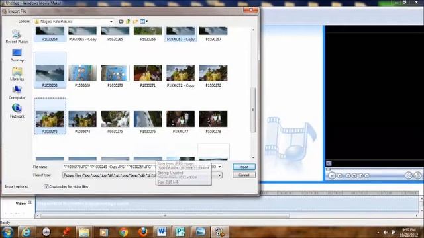Click the Forward button in preview controls

(367, 176)
